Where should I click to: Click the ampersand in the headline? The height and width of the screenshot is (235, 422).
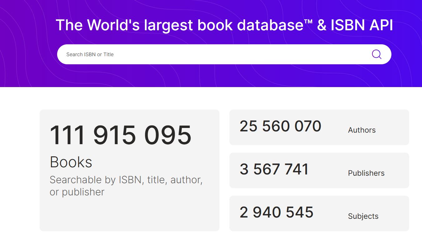(321, 25)
